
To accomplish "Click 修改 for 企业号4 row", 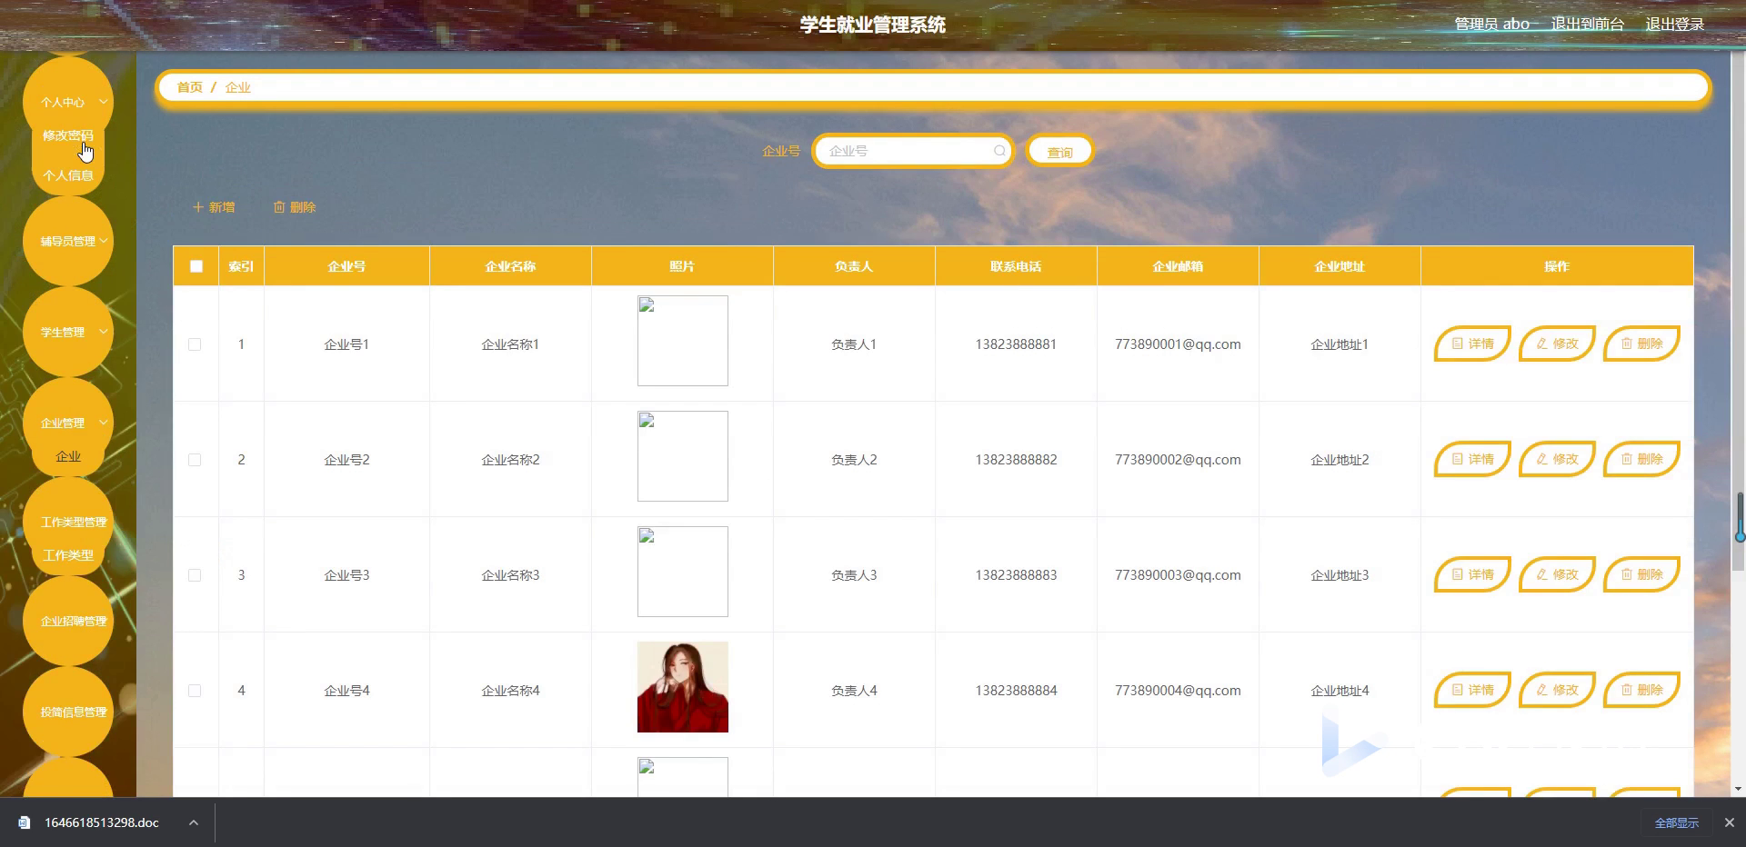I will [x=1556, y=690].
